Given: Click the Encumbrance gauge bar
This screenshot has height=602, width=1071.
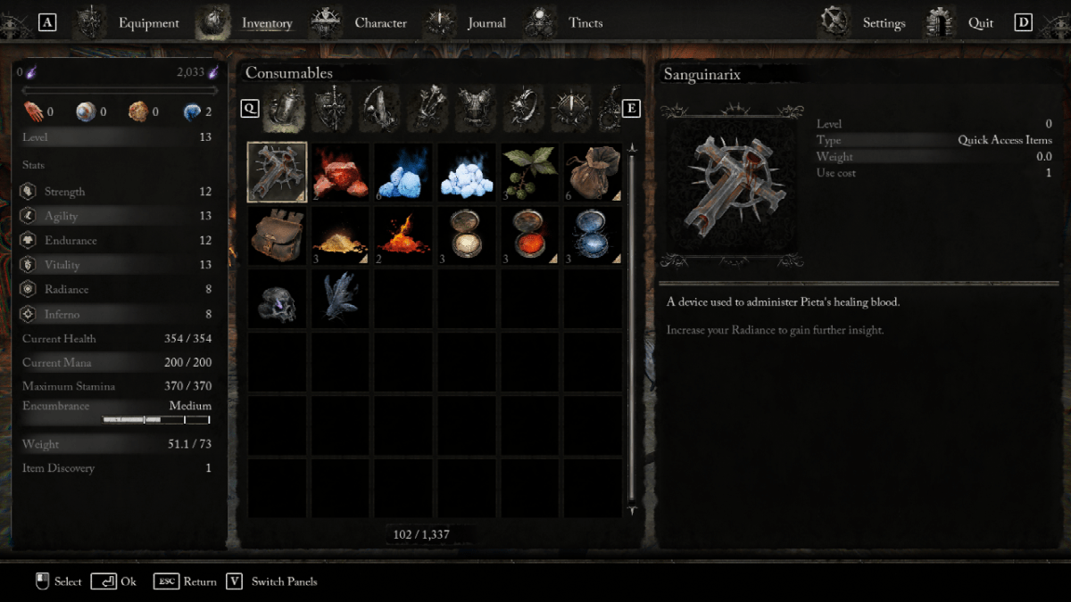Looking at the screenshot, I should point(156,419).
